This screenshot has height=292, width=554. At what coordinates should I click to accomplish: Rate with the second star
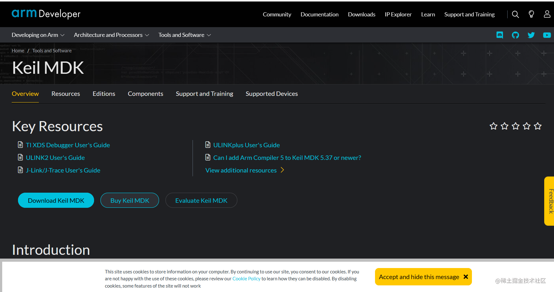click(504, 126)
